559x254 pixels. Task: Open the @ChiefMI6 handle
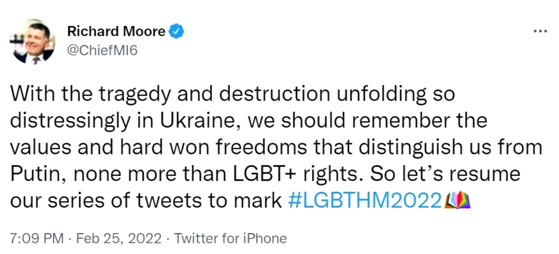[x=102, y=51]
